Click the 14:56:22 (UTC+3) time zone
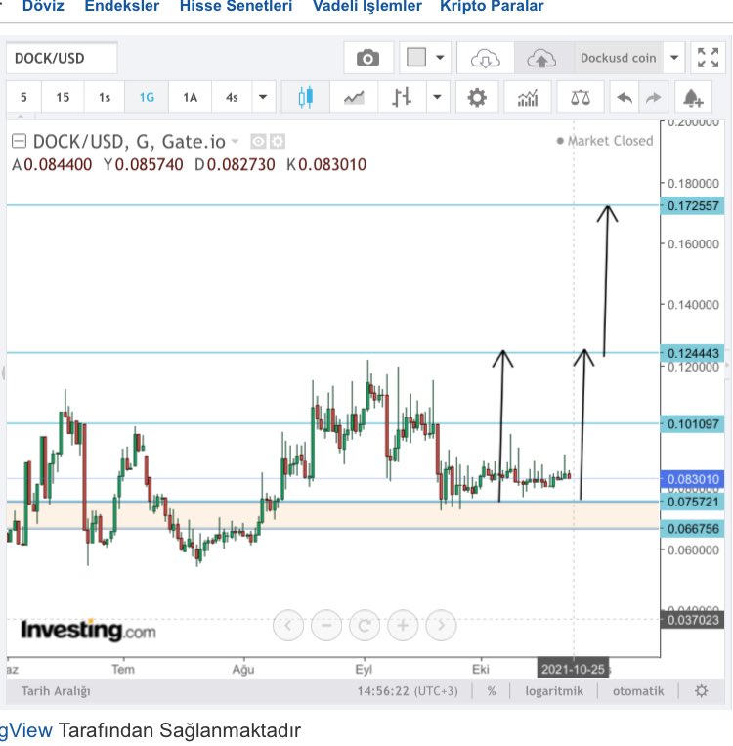 [x=408, y=691]
